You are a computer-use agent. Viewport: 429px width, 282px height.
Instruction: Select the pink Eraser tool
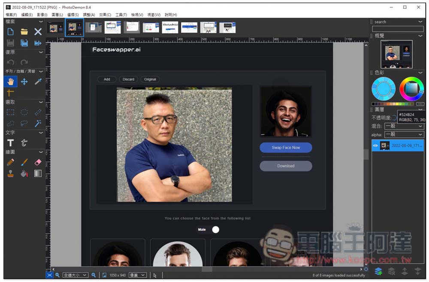[x=38, y=162]
